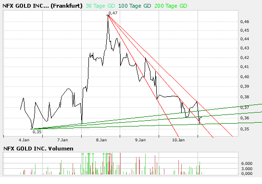Click the '0,46' y-axis value
The height and width of the screenshot is (184, 262).
coord(245,22)
